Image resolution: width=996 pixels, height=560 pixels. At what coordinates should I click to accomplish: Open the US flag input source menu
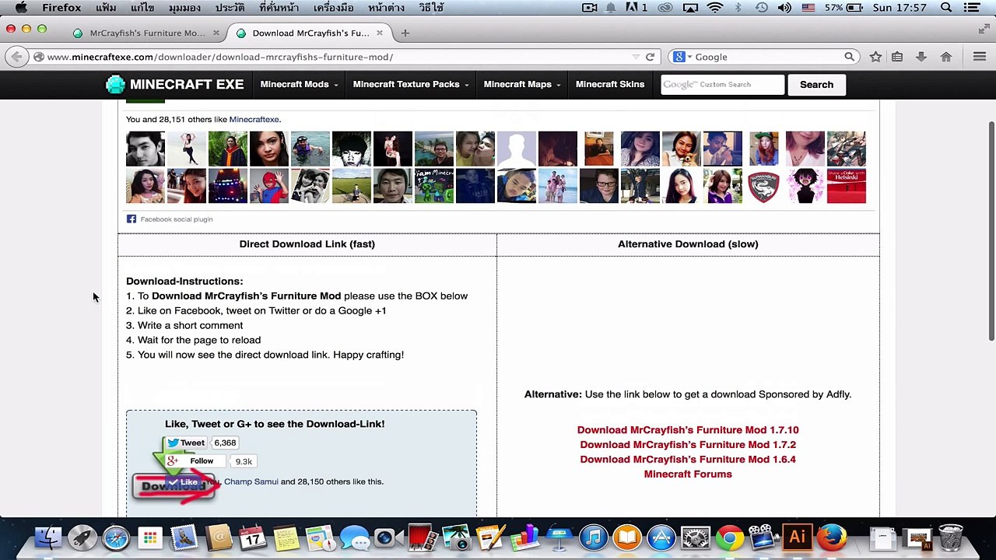click(x=808, y=8)
